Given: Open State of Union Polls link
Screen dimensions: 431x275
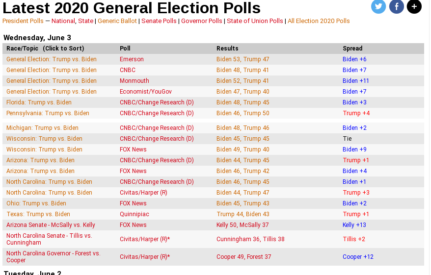Looking at the screenshot, I should [x=255, y=21].
